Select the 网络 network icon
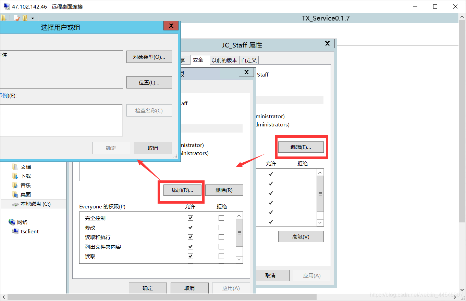 [12, 222]
